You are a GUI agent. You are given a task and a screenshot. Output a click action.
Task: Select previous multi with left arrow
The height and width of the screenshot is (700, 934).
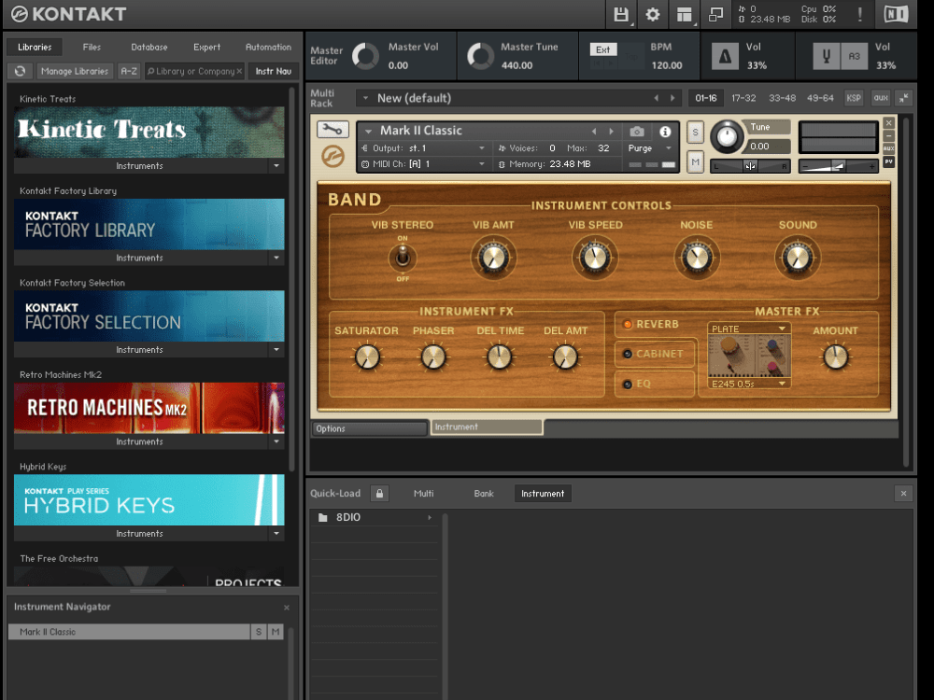[656, 98]
